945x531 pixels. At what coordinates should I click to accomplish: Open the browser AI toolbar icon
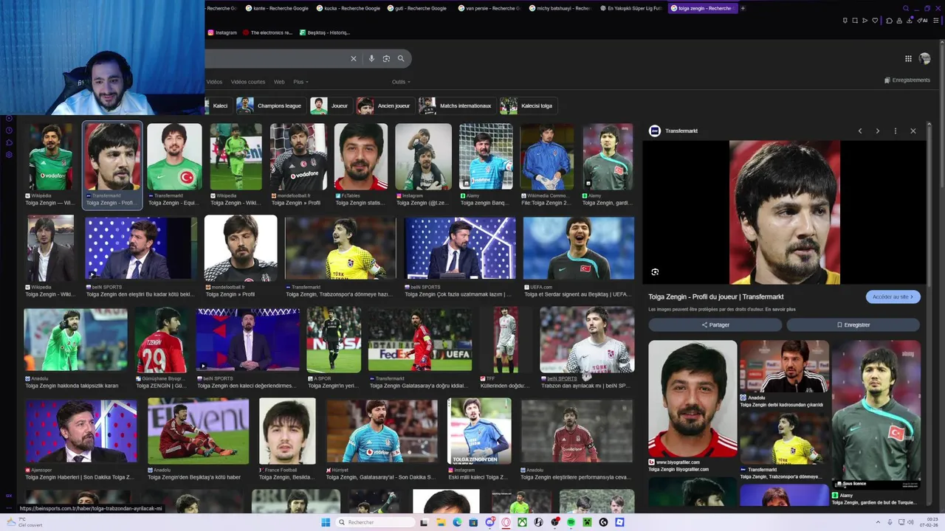923,21
